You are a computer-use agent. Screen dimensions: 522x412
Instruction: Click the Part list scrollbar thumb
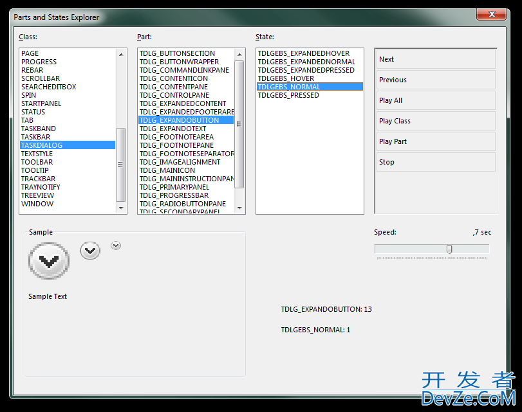pos(239,124)
